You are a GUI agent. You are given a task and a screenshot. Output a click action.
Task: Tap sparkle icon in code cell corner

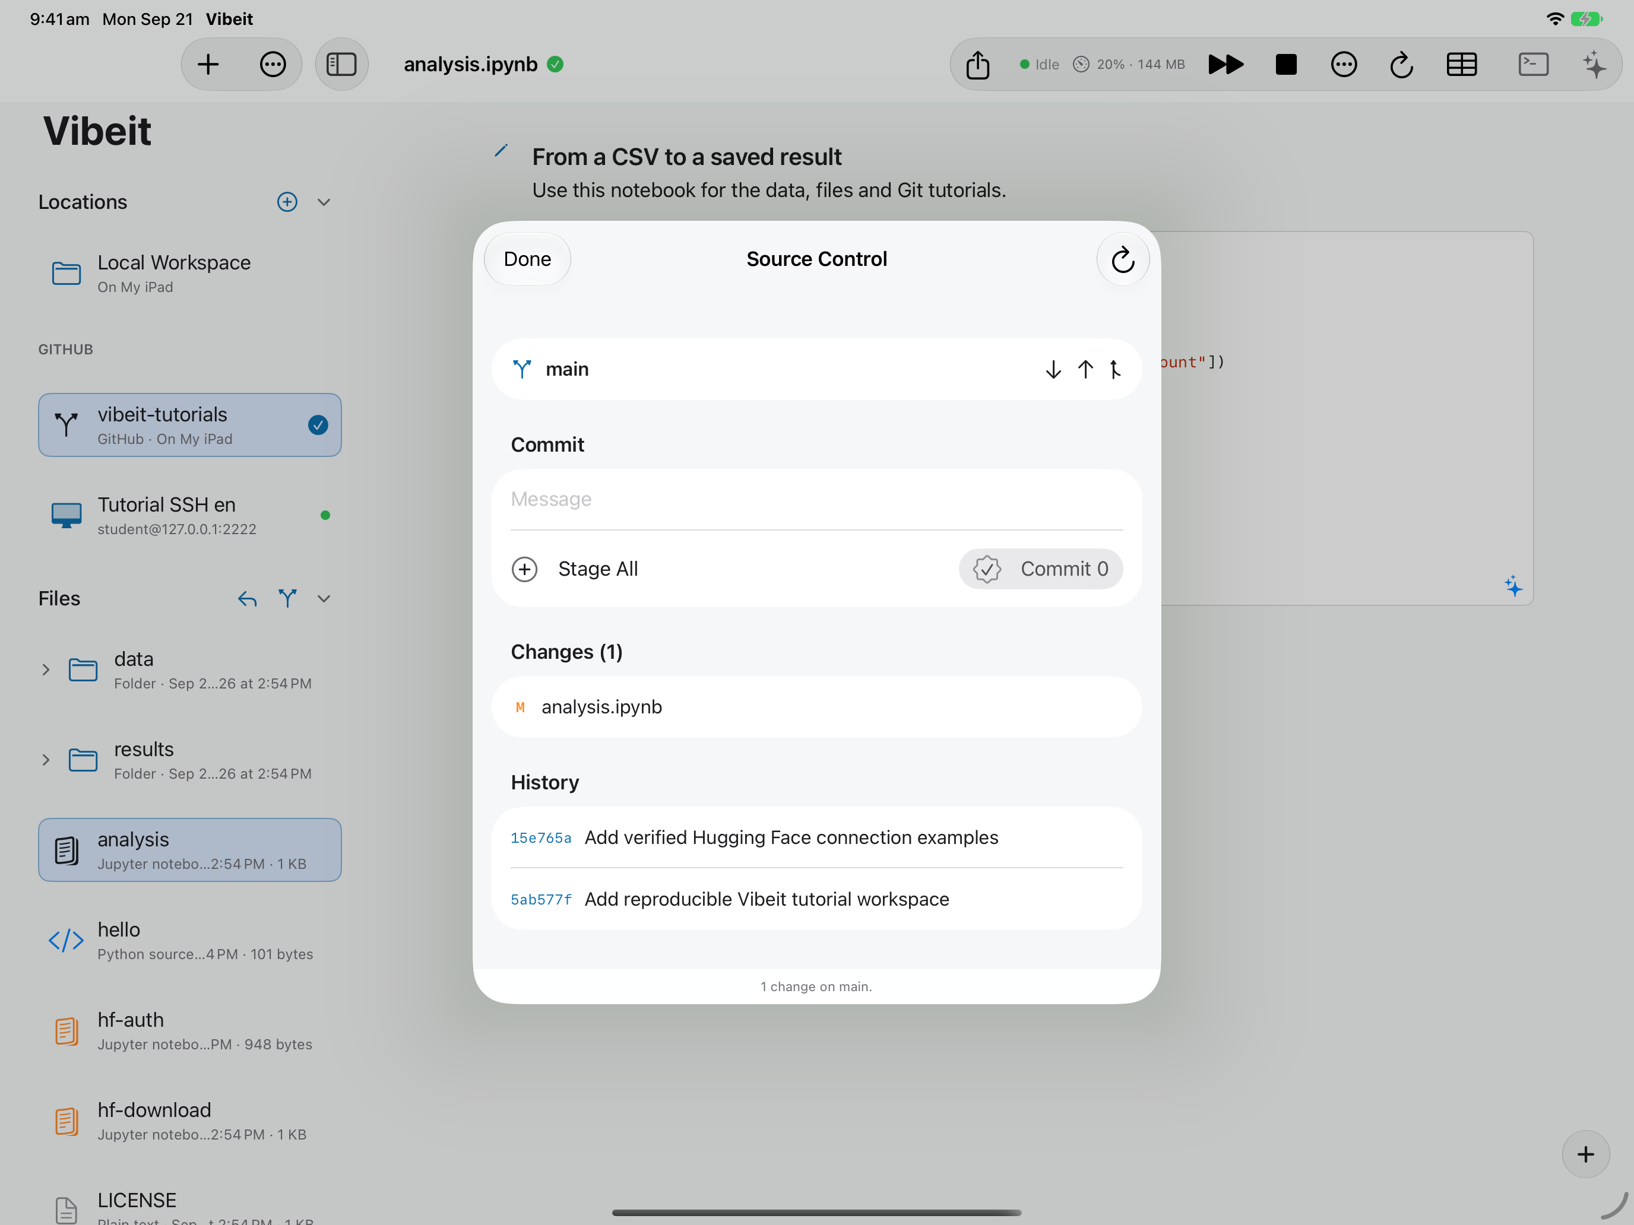click(x=1513, y=587)
